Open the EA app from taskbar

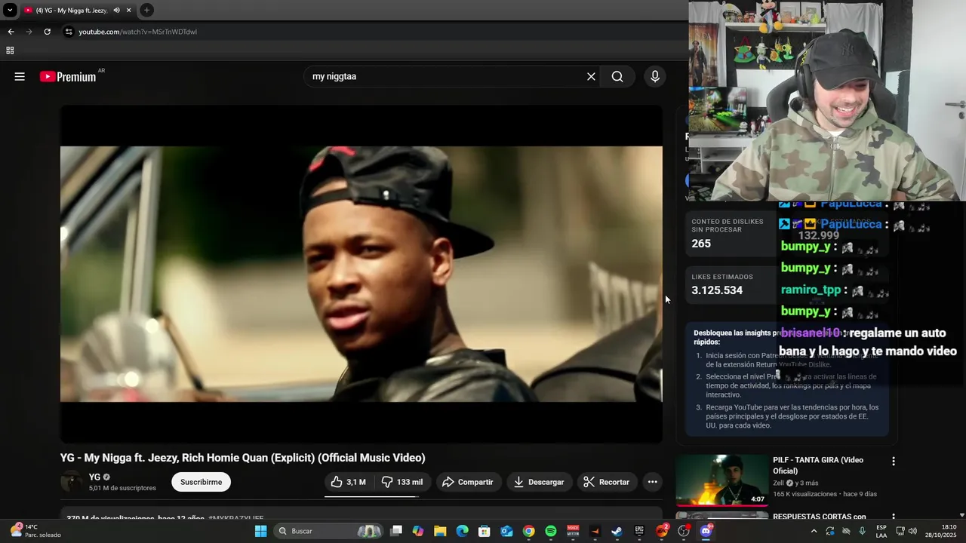pos(662,531)
